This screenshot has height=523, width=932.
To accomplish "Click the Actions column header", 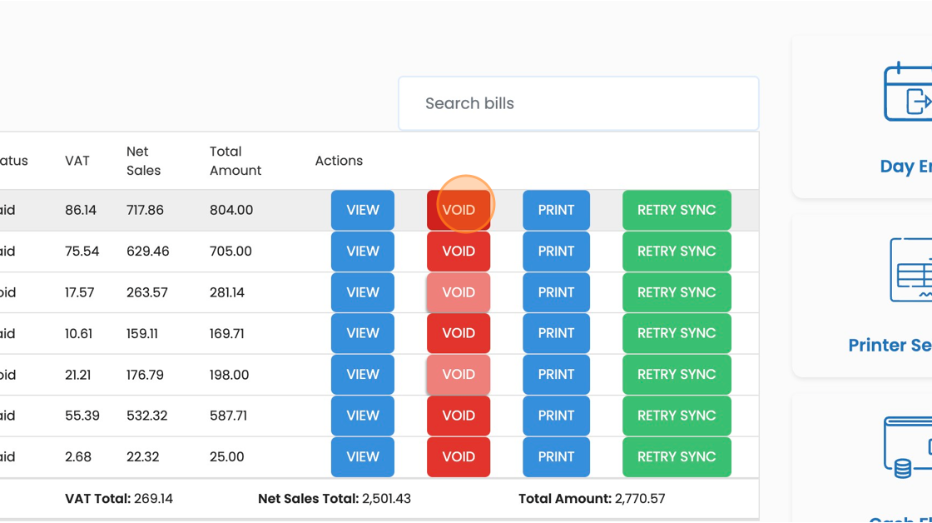I will click(x=339, y=161).
